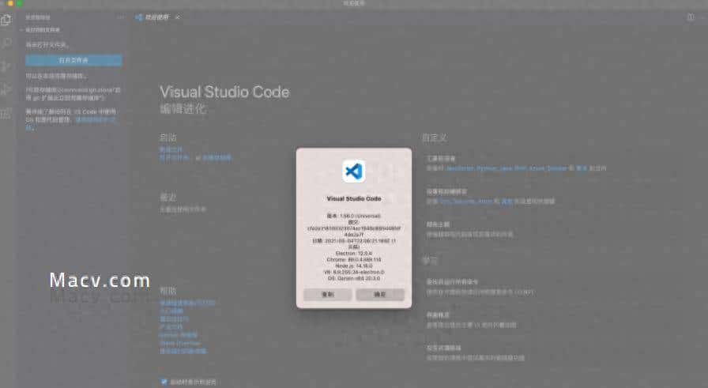Viewport: 708px width, 388px height.
Task: Click the Docker support link
Action: coord(557,168)
